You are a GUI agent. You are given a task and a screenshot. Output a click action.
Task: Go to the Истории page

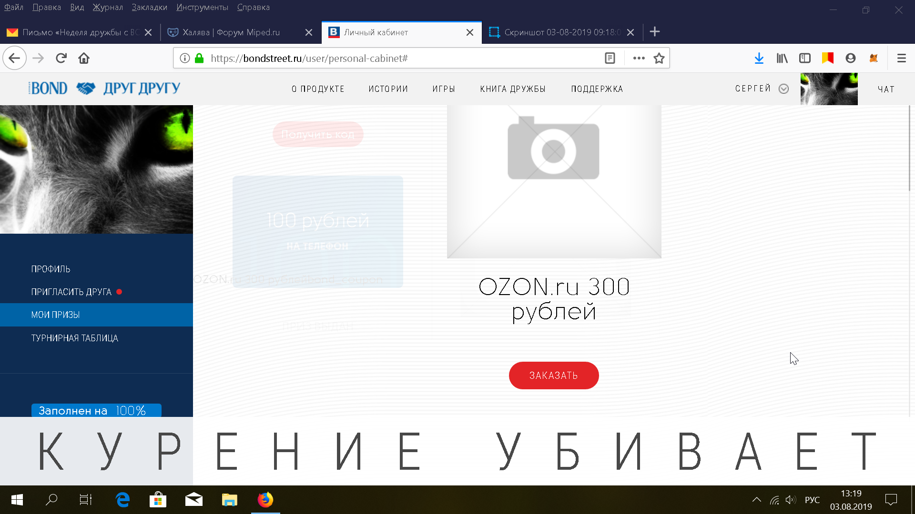point(388,89)
